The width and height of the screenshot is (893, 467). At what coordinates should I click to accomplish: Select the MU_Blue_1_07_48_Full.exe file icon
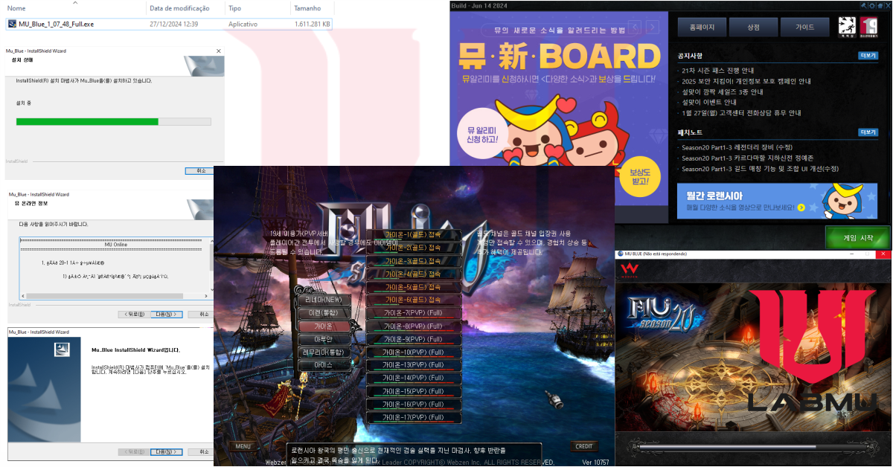(13, 24)
